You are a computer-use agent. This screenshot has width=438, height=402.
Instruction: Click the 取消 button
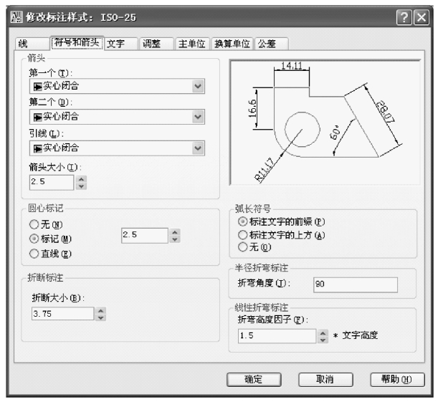(x=325, y=379)
